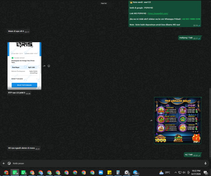Viewport: 211px width, 176px height.
Task: Open the volume control tray icon
Action: (184, 173)
